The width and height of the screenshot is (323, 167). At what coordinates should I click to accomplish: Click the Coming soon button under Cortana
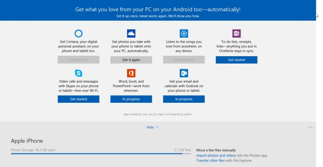point(79,60)
